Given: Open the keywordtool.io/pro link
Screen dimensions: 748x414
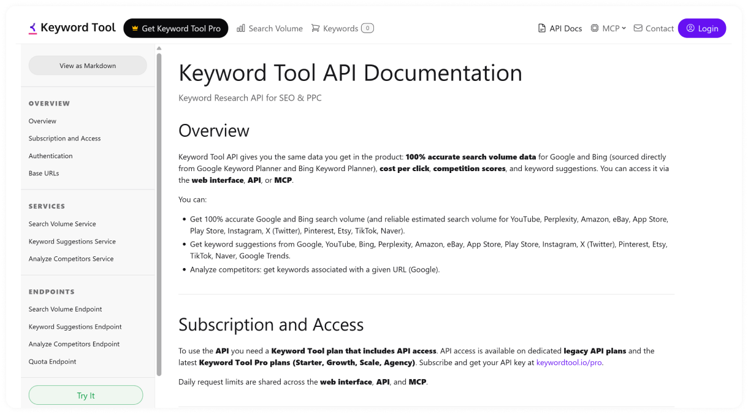Looking at the screenshot, I should point(569,362).
